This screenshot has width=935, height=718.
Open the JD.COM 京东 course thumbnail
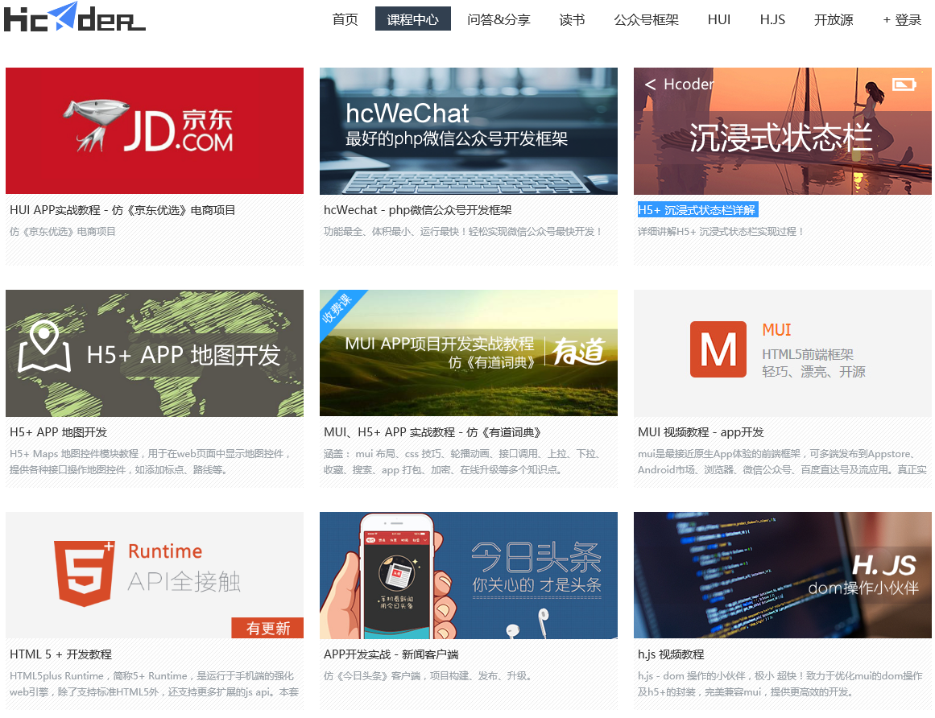(x=155, y=130)
